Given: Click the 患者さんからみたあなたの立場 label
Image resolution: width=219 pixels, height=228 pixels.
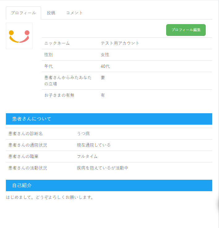Looking at the screenshot, I should click(x=68, y=81).
